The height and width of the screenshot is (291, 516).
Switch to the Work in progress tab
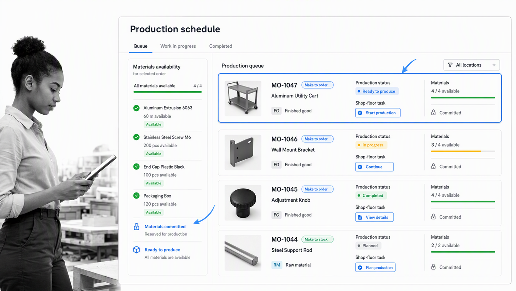click(x=178, y=46)
